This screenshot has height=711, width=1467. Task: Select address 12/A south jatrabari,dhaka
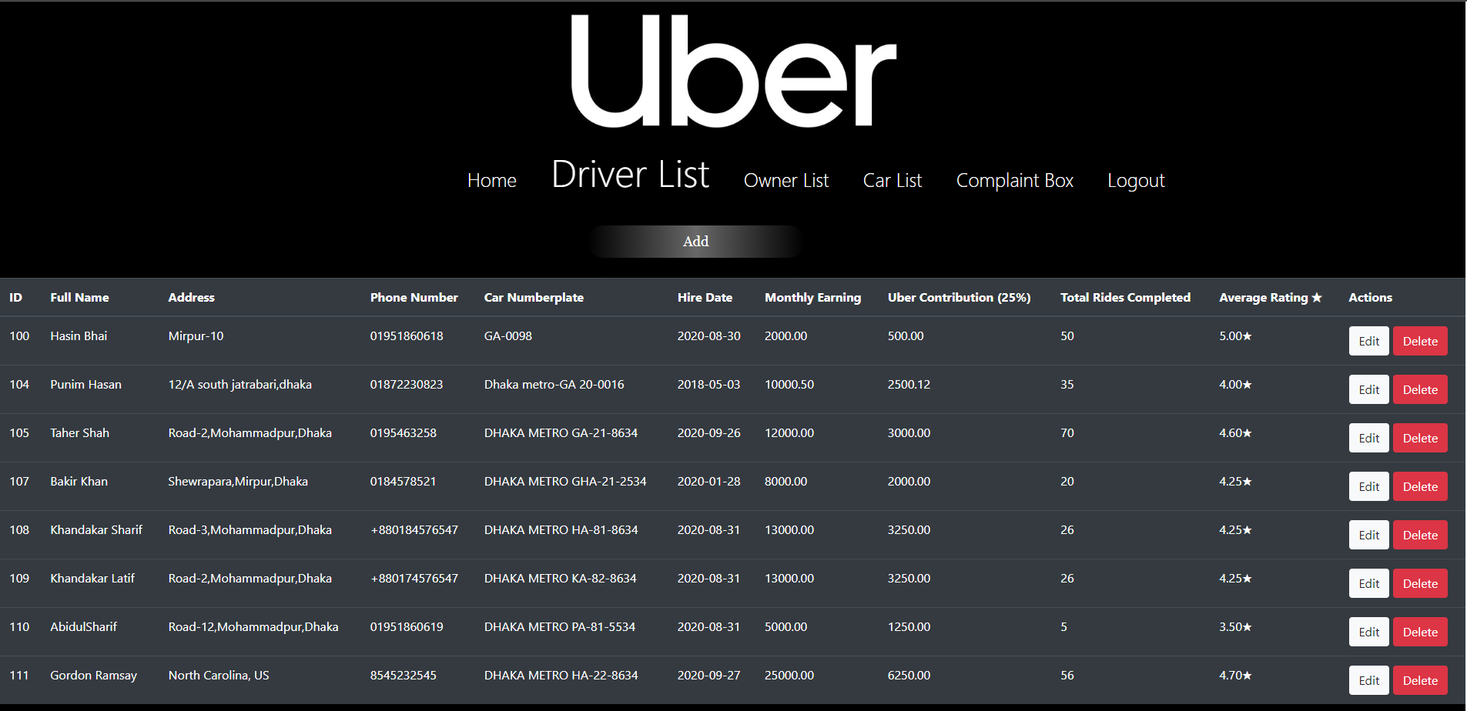pyautogui.click(x=239, y=384)
